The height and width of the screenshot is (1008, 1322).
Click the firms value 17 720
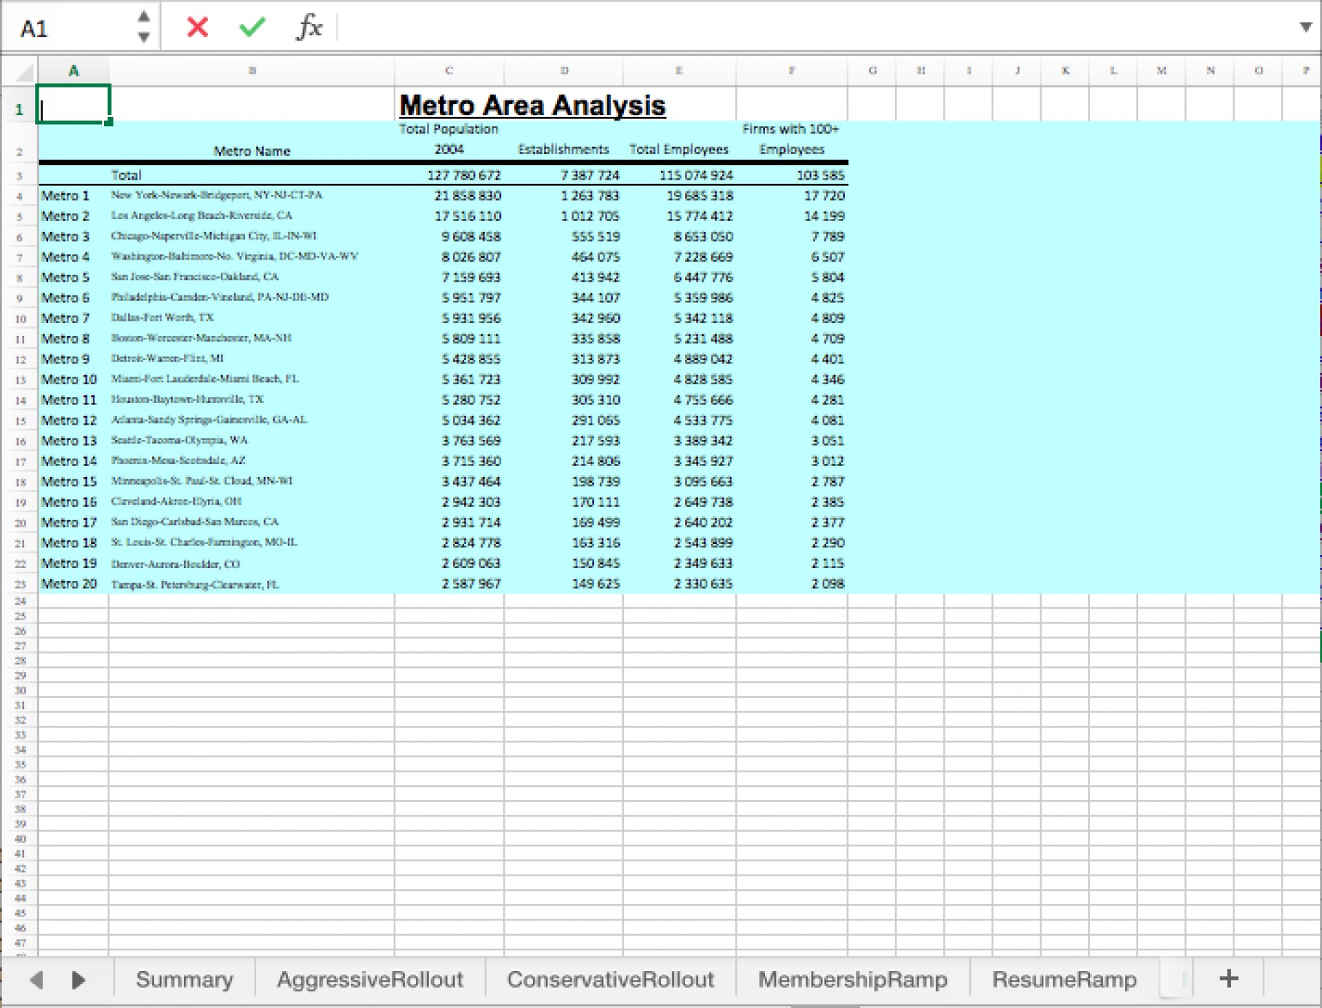pyautogui.click(x=792, y=196)
